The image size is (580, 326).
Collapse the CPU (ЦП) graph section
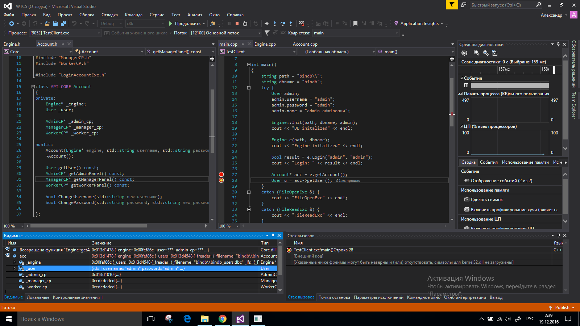461,126
